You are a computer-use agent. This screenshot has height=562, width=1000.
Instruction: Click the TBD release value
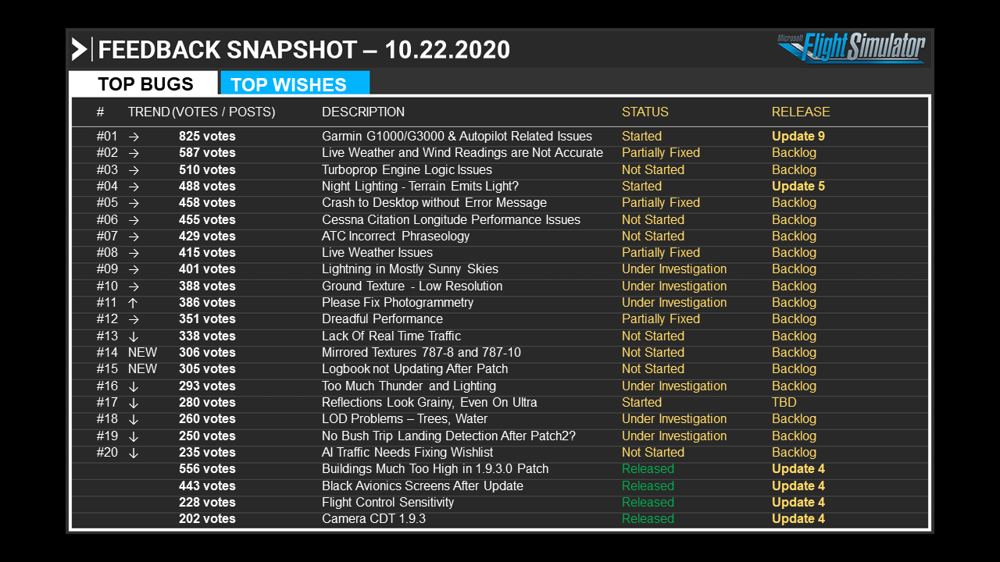784,402
